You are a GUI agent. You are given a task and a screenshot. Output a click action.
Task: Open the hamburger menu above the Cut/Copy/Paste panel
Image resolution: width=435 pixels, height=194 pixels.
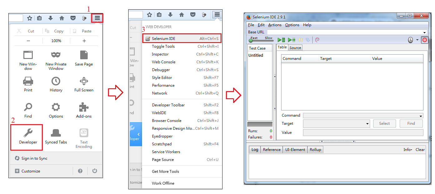[x=97, y=18]
